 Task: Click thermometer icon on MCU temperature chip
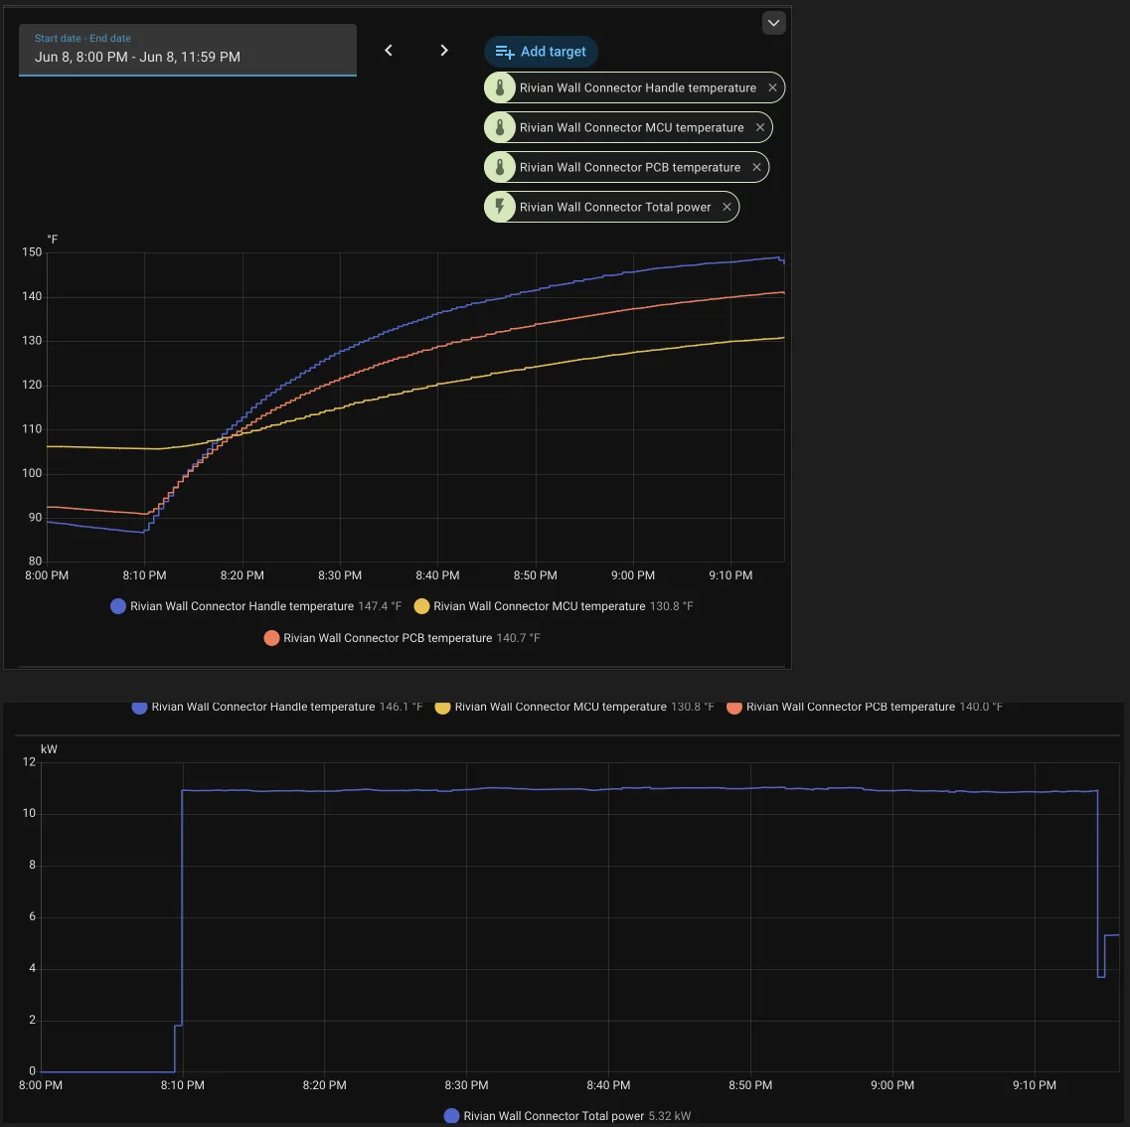pyautogui.click(x=500, y=127)
